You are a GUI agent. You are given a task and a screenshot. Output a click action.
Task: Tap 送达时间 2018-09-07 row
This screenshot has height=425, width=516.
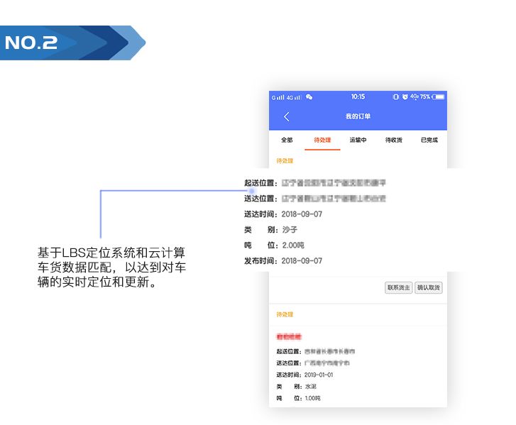tap(283, 214)
